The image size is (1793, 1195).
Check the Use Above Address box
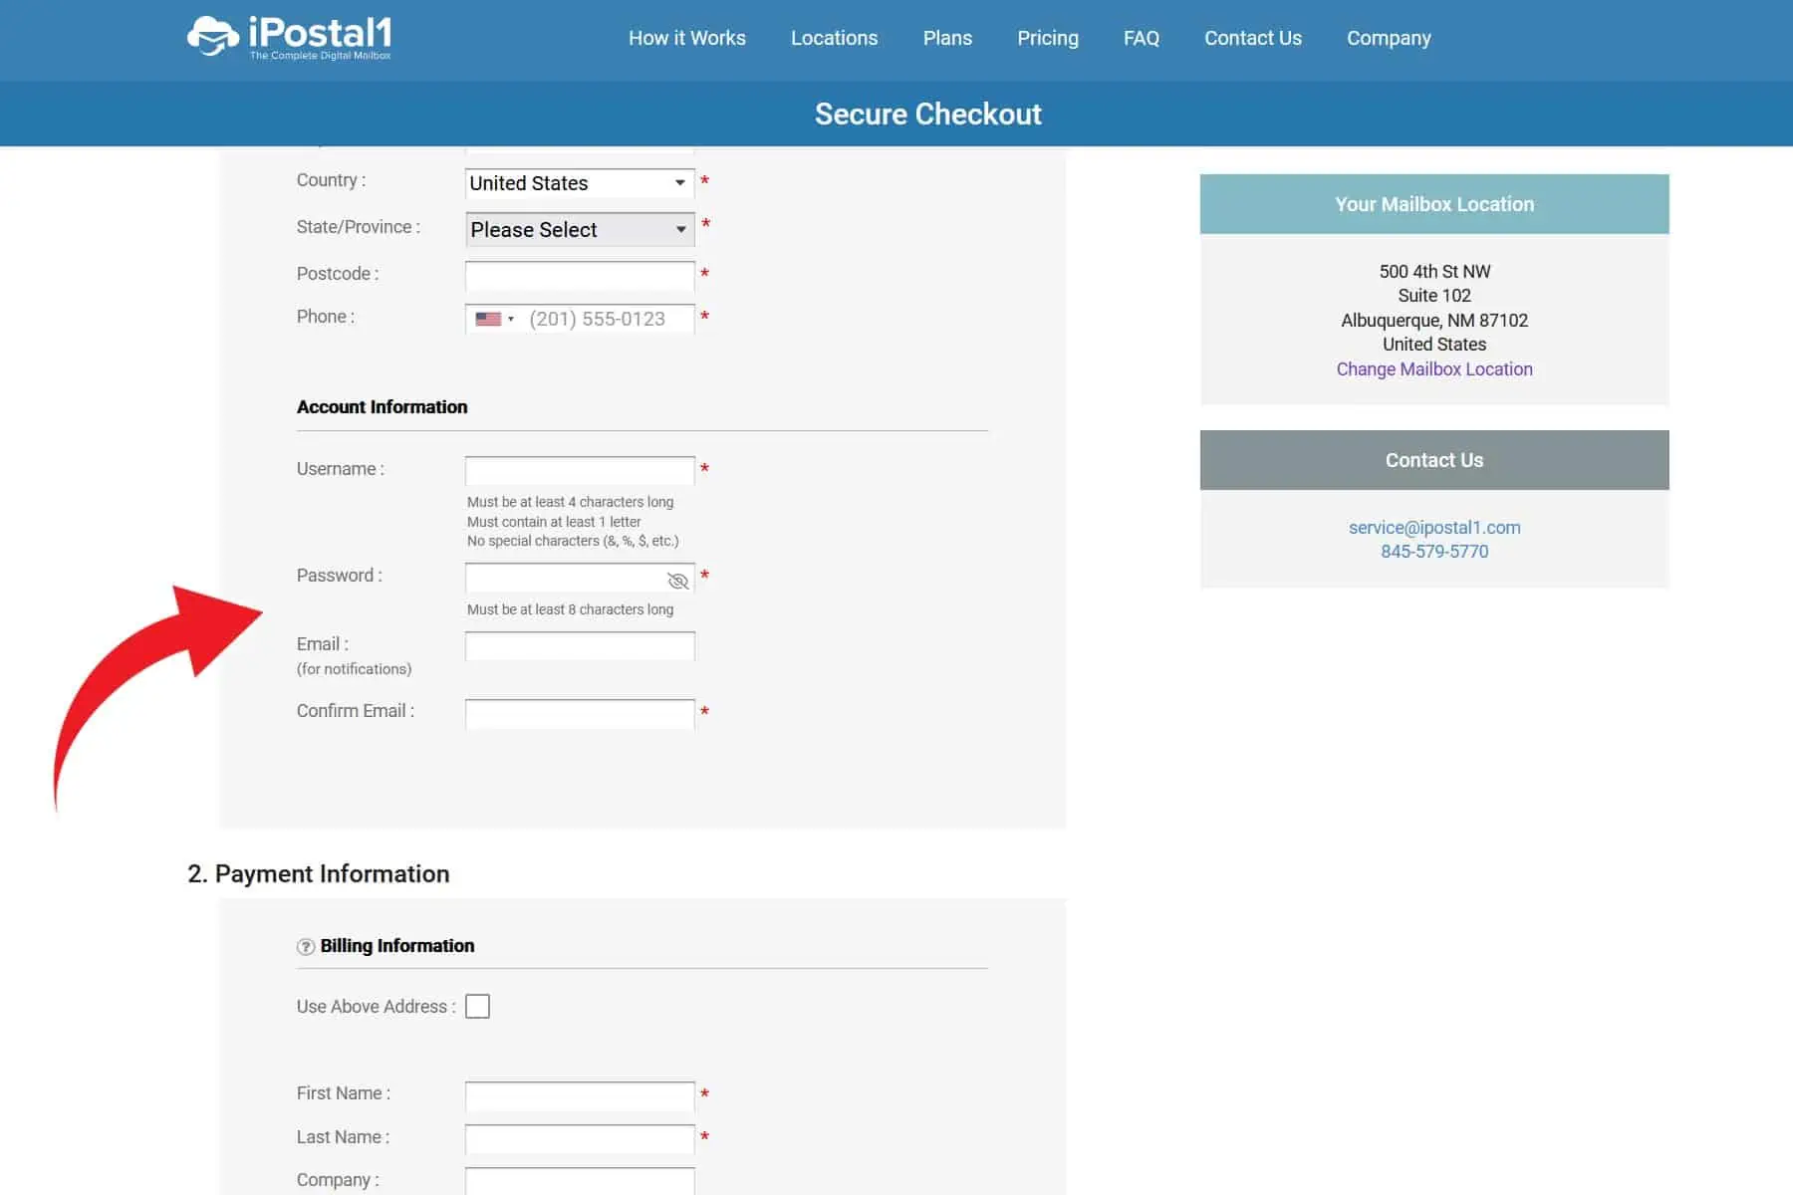(x=477, y=1006)
